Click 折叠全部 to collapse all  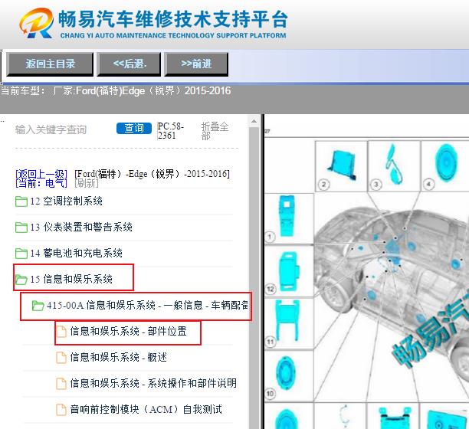[215, 131]
